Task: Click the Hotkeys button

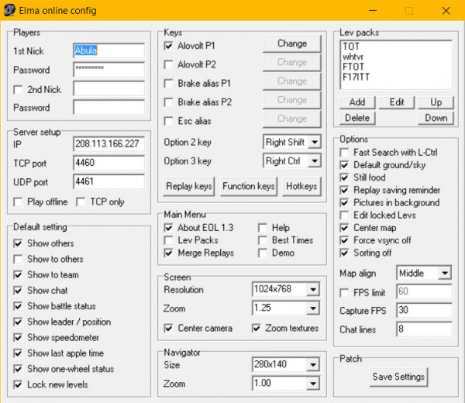Action: tap(301, 186)
